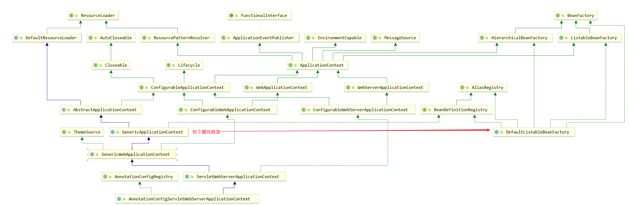The width and height of the screenshot is (630, 206).
Task: Select the AnnotationConfigRegistry node
Action: point(140,177)
